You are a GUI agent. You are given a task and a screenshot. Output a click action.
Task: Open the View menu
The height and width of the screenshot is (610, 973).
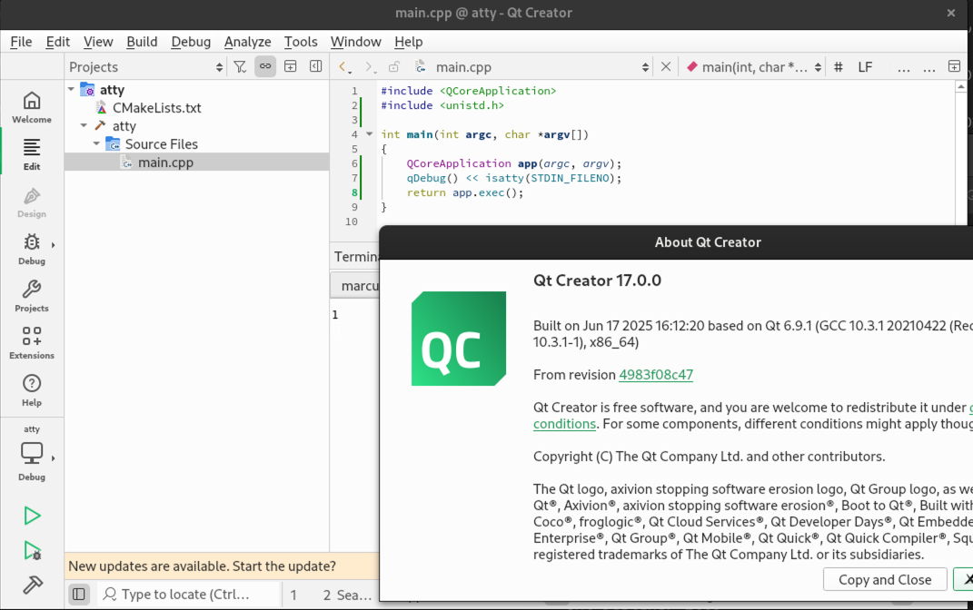pos(98,42)
